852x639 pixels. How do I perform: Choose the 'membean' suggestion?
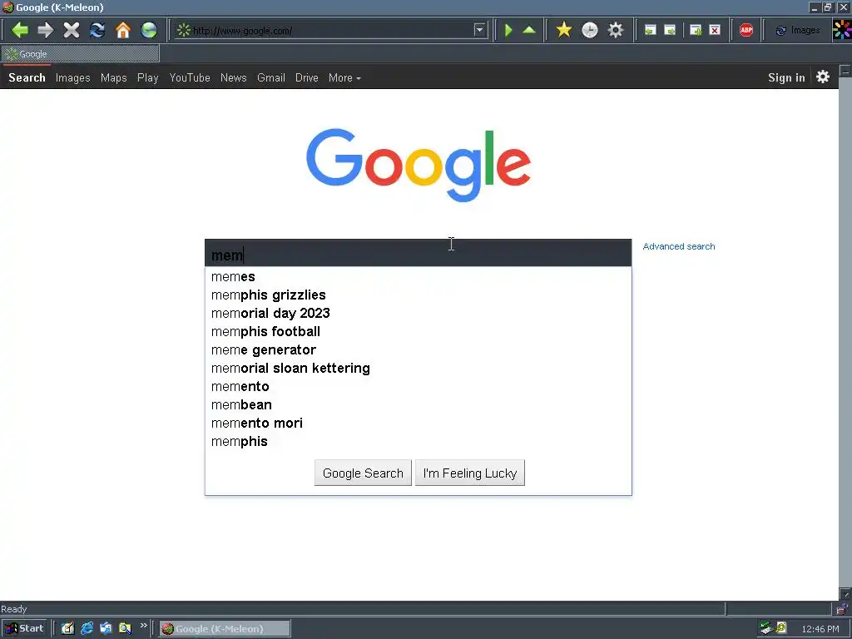tap(418, 405)
